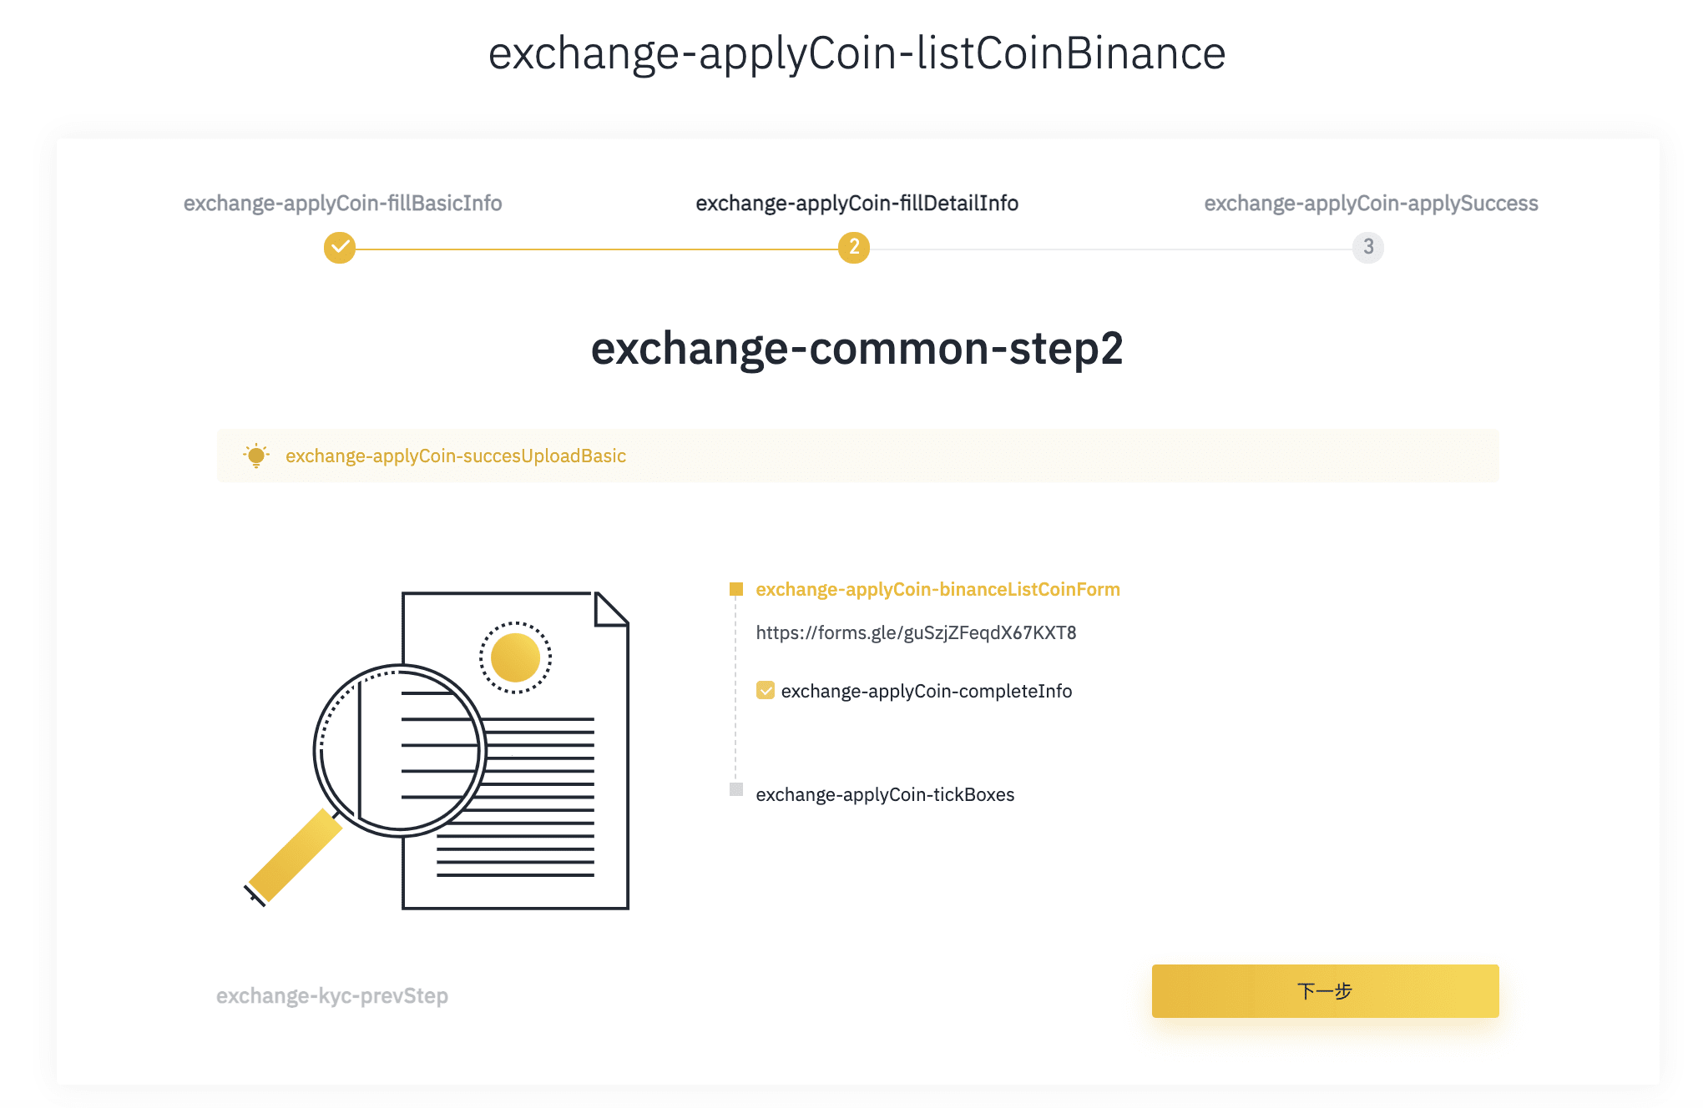This screenshot has width=1703, height=1108.
Task: Open the forms.gle guSzjZFeqdX67KXT8 link
Action: [916, 633]
